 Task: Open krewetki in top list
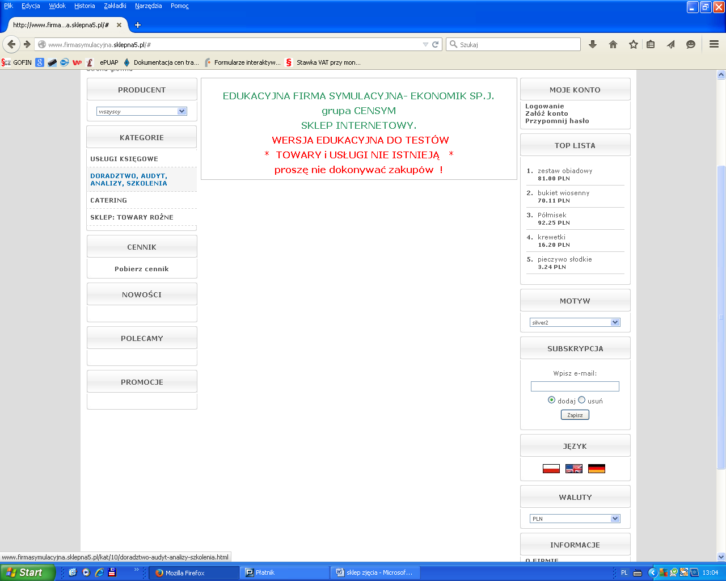point(551,237)
